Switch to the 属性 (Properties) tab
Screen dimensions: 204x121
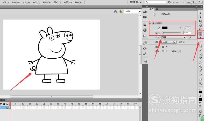tap(152, 9)
